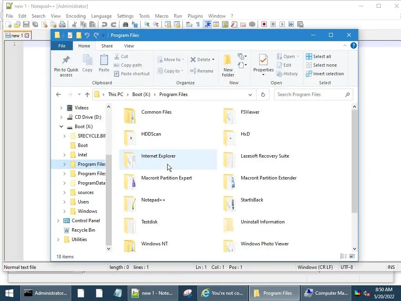
Task: Click Windows Start button on taskbar
Action: (x=9, y=293)
